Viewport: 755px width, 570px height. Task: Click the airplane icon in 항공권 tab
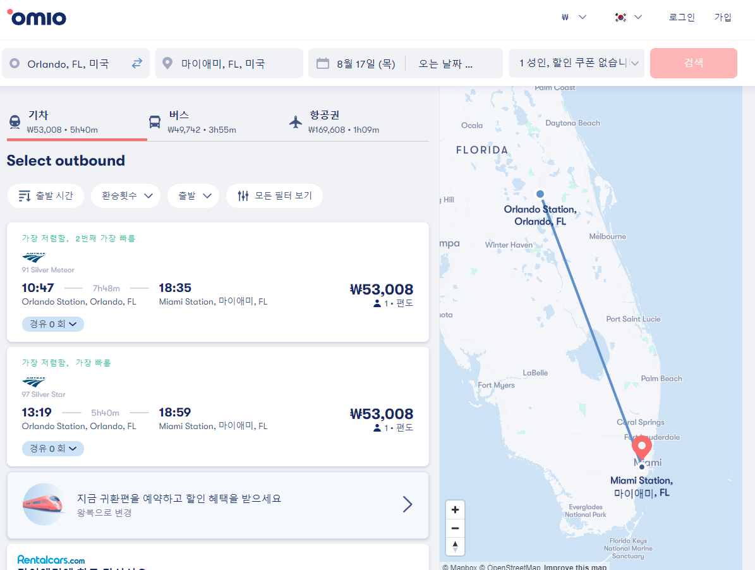pyautogui.click(x=296, y=122)
